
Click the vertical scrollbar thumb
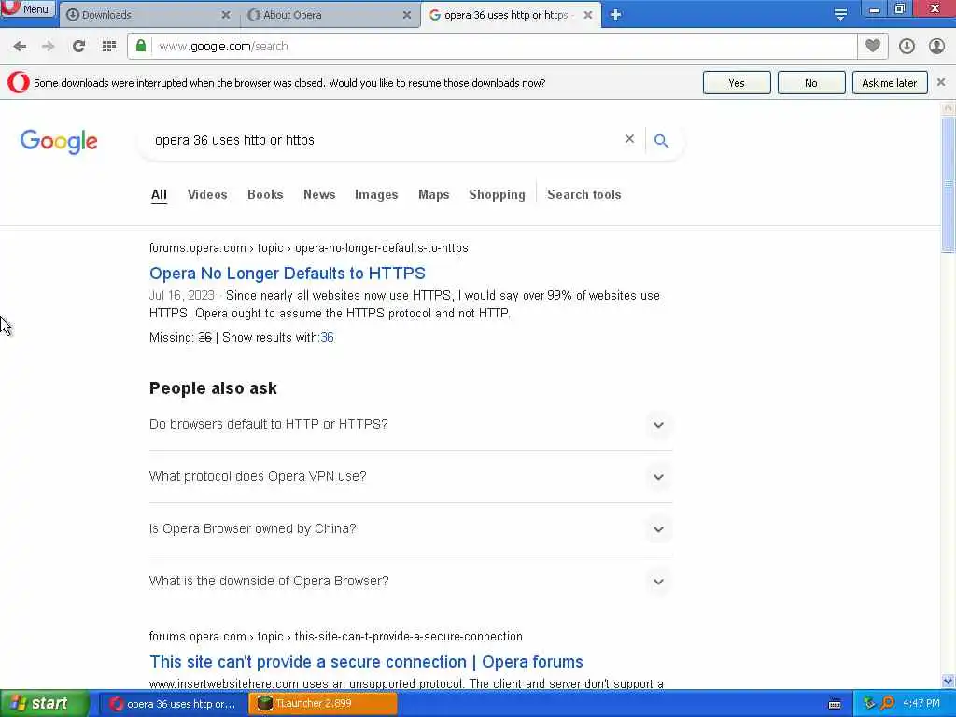(948, 184)
